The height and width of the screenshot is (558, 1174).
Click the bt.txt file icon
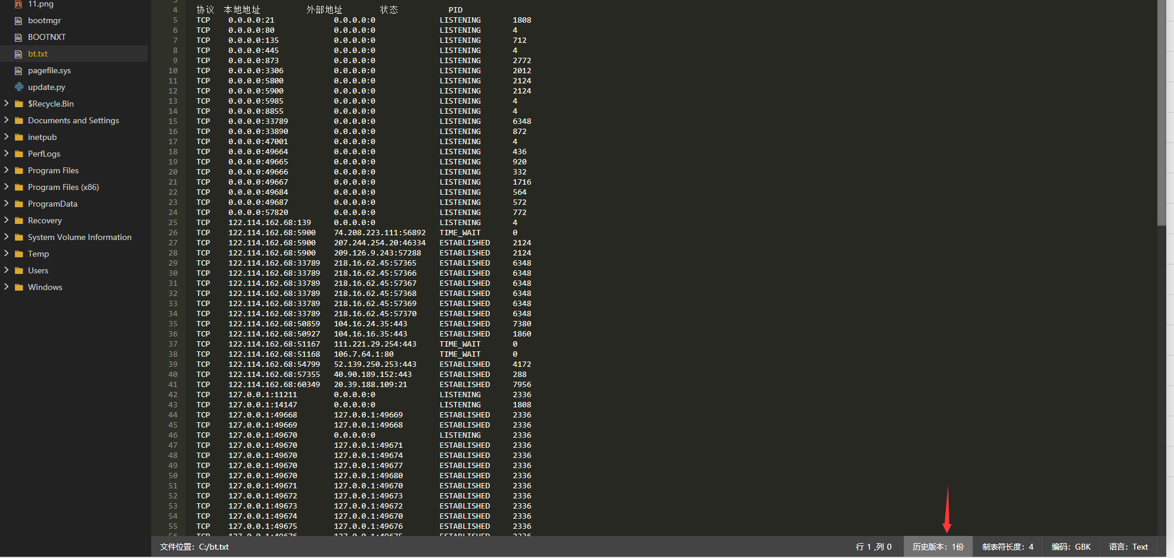18,54
